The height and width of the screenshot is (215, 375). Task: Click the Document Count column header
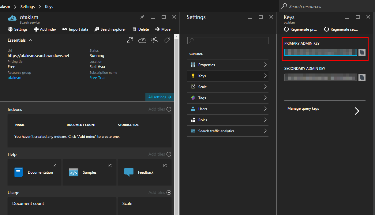click(x=81, y=125)
